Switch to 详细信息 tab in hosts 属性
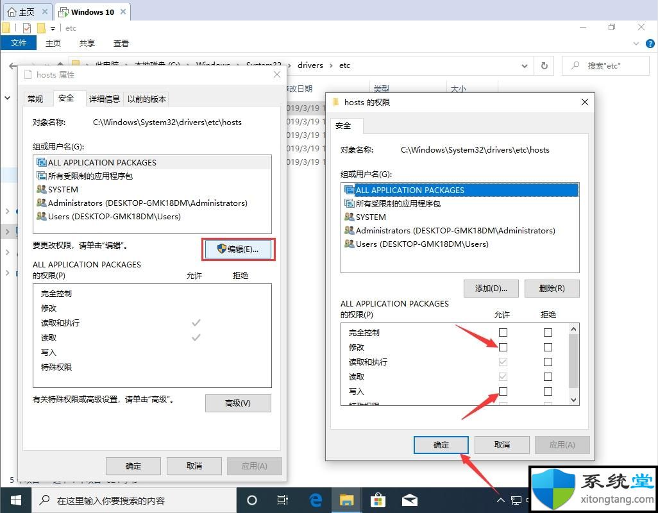658x513 pixels. tap(105, 99)
